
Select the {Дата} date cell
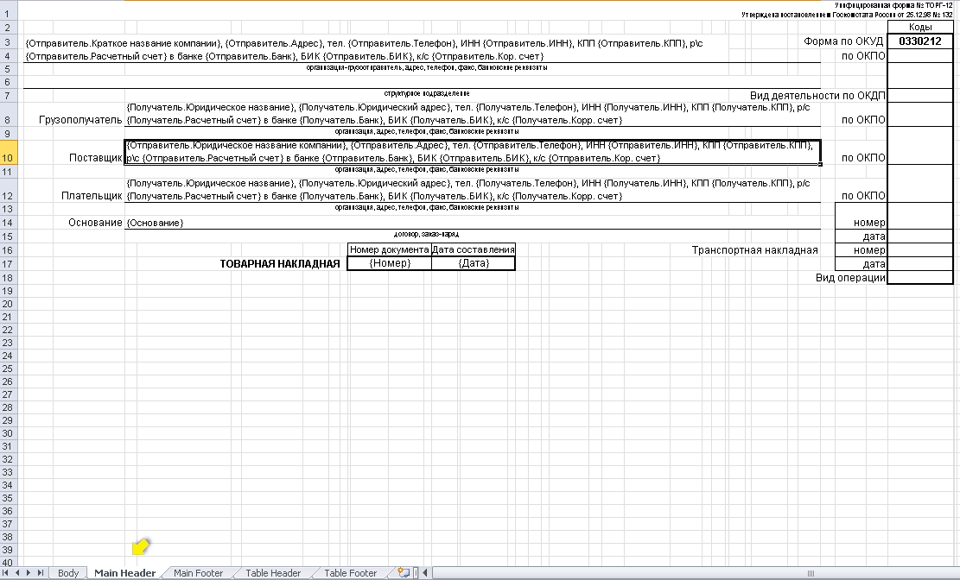[x=473, y=263]
